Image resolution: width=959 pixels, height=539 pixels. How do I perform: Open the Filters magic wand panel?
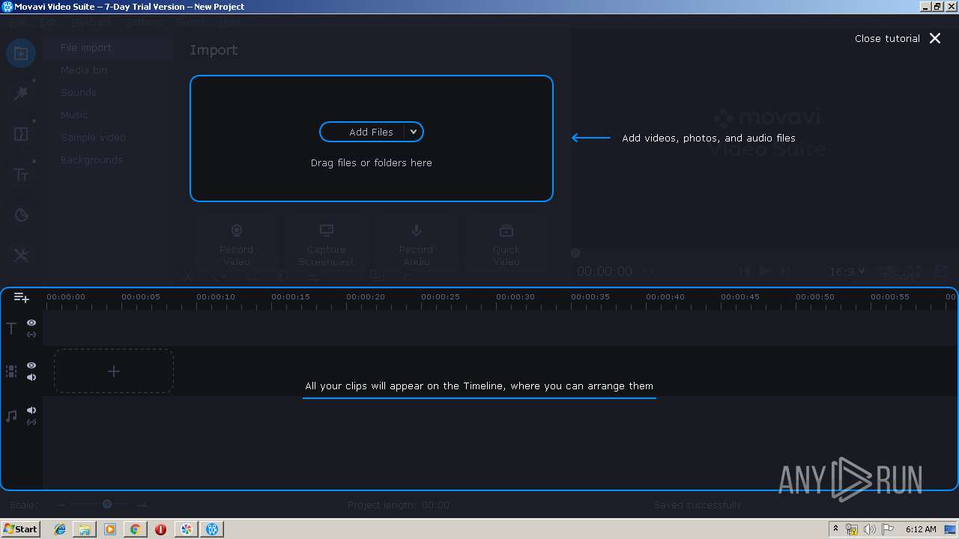coord(21,93)
